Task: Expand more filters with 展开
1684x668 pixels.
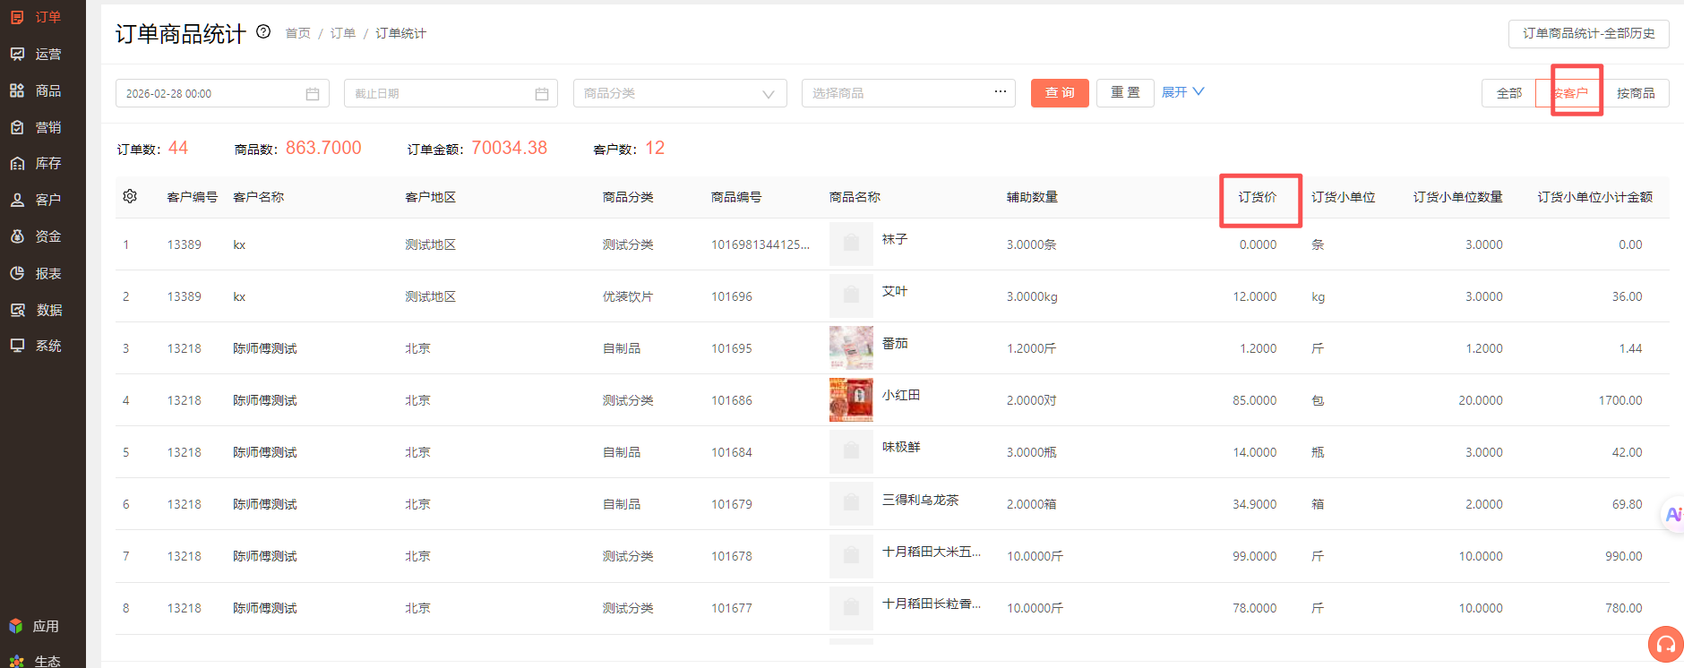Action: pos(1182,92)
